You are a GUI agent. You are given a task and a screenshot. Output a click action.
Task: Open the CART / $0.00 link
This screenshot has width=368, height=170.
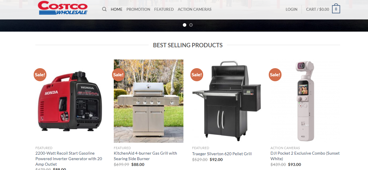(318, 9)
